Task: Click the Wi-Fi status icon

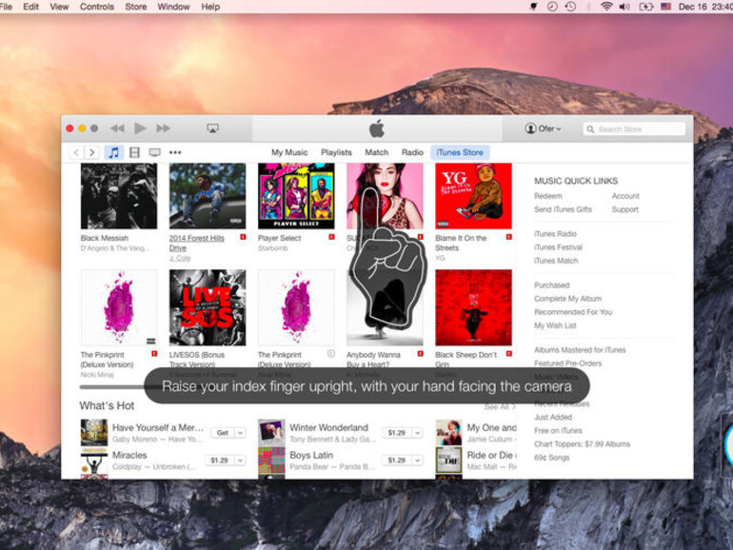Action: 606,7
